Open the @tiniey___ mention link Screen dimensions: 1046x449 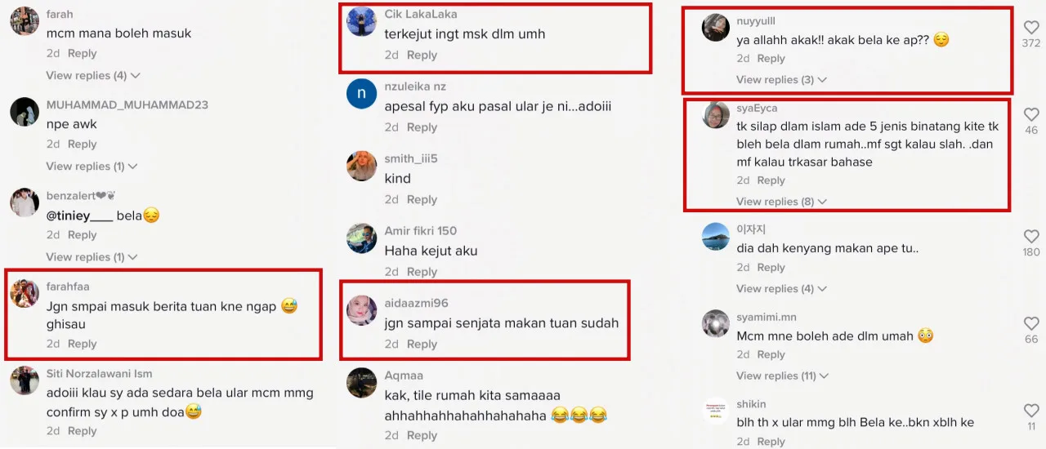[79, 216]
